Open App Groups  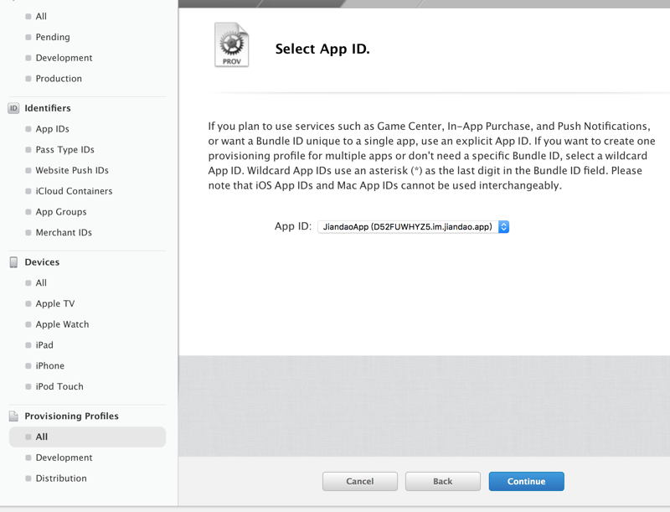tap(60, 212)
